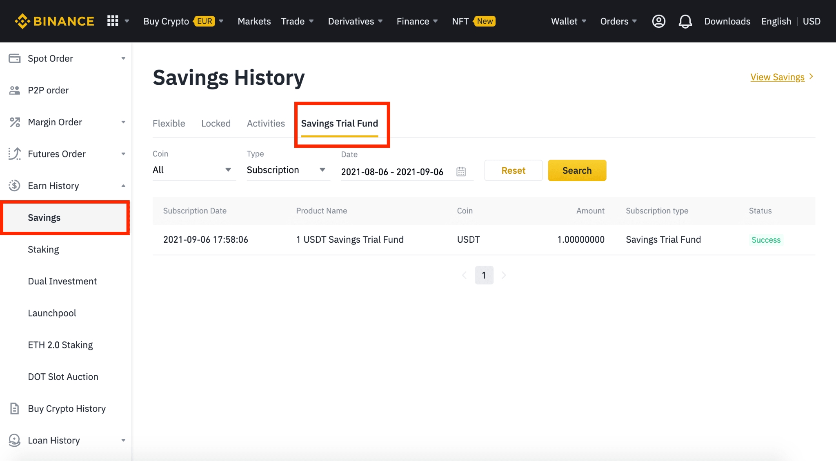Viewport: 836px width, 461px height.
Task: Select Staking in the sidebar
Action: [x=43, y=249]
